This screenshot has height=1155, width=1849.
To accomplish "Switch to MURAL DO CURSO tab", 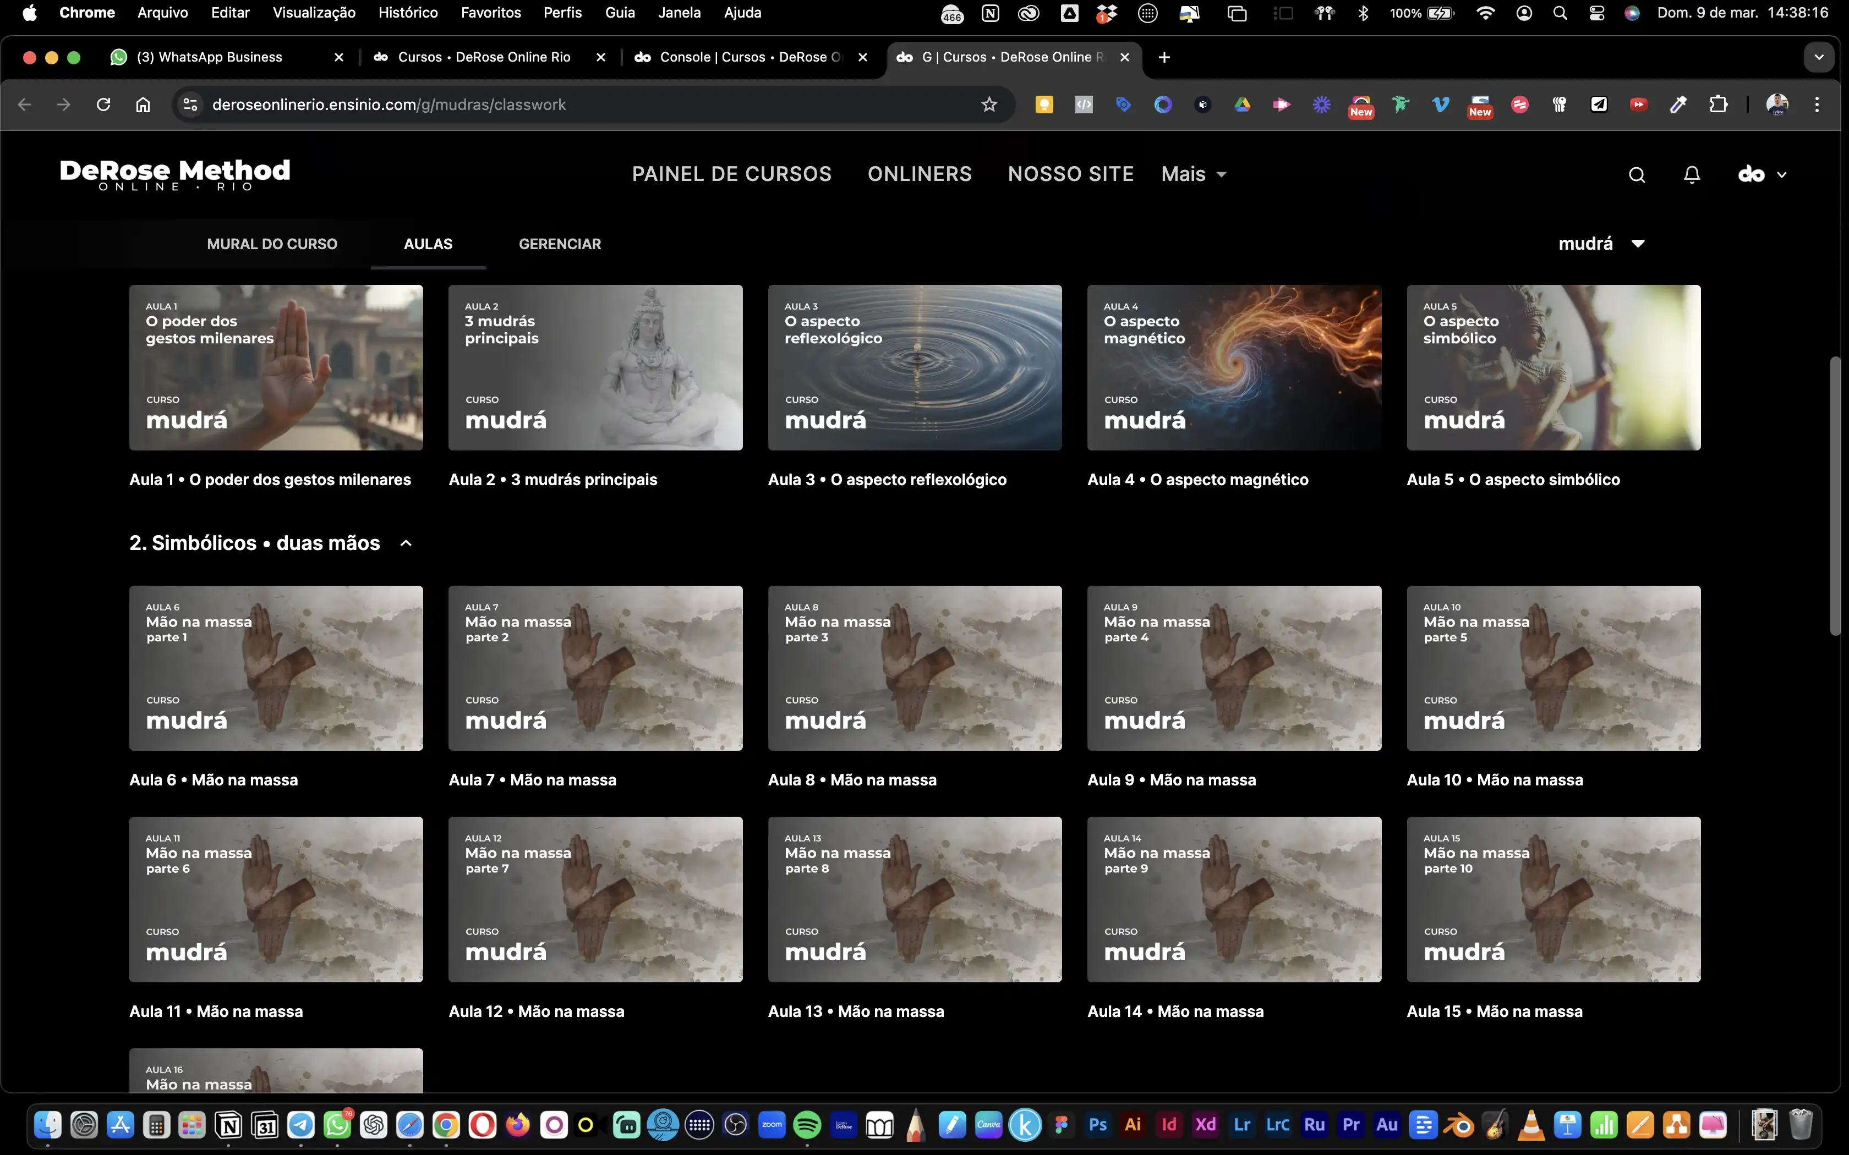I will (x=272, y=244).
